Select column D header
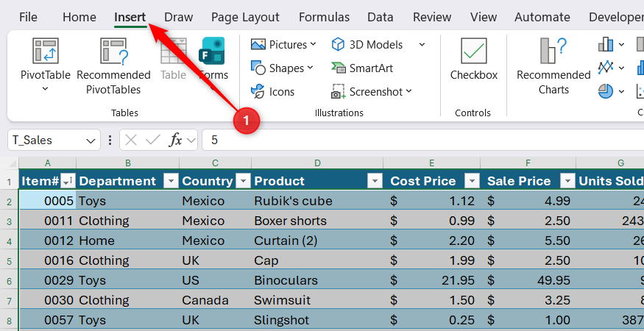This screenshot has height=331, width=644. click(317, 163)
